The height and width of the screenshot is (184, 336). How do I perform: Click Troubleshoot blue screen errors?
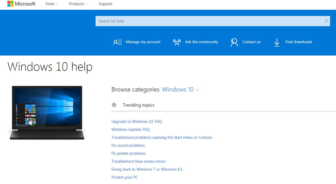(138, 161)
